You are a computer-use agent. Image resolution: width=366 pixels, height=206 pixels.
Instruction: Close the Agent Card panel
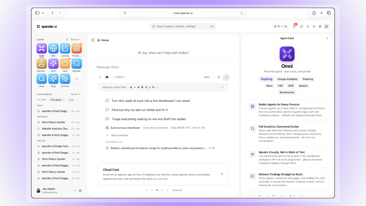(x=327, y=38)
